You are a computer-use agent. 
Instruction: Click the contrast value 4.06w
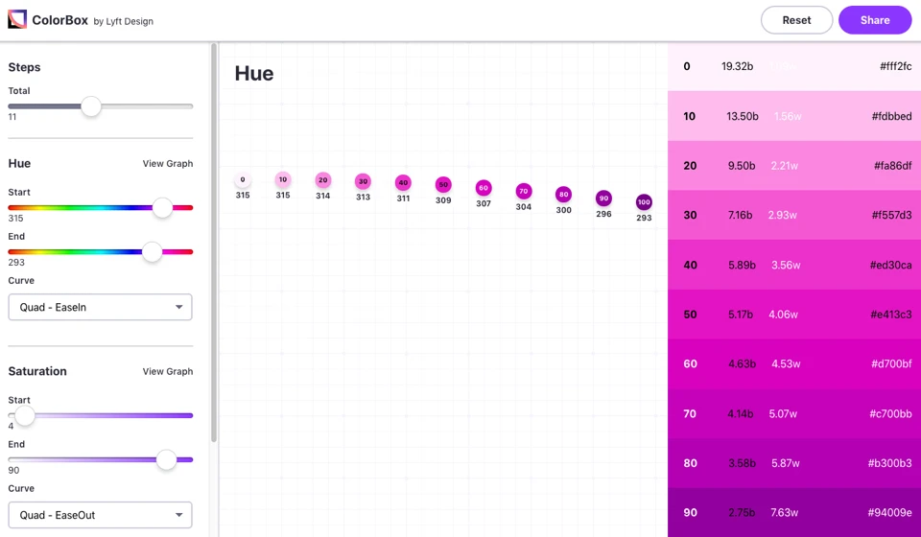783,314
